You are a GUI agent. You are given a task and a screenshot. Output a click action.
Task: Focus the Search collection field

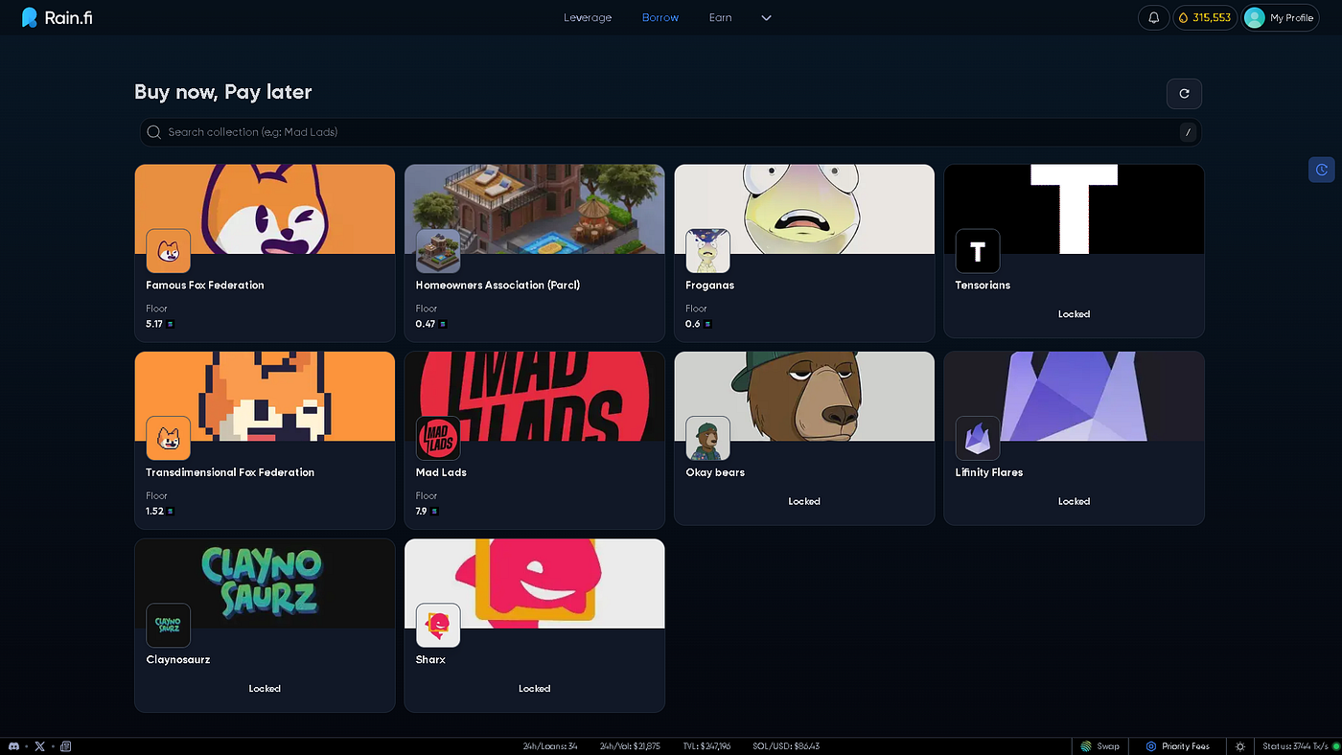click(670, 132)
